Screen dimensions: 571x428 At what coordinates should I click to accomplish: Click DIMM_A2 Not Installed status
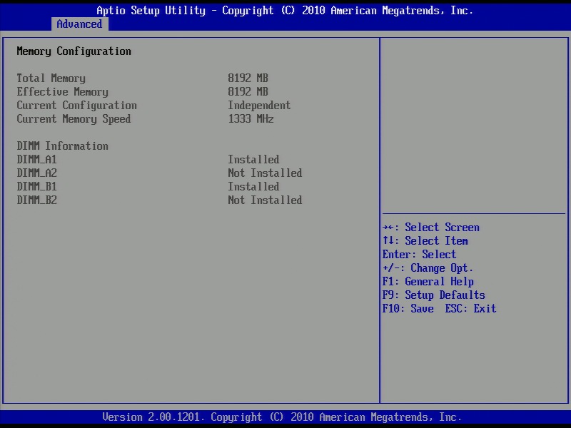point(265,173)
